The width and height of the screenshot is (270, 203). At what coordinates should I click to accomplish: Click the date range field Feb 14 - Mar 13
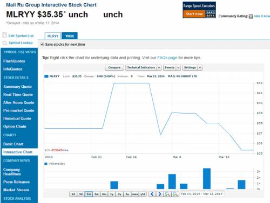(x=202, y=194)
